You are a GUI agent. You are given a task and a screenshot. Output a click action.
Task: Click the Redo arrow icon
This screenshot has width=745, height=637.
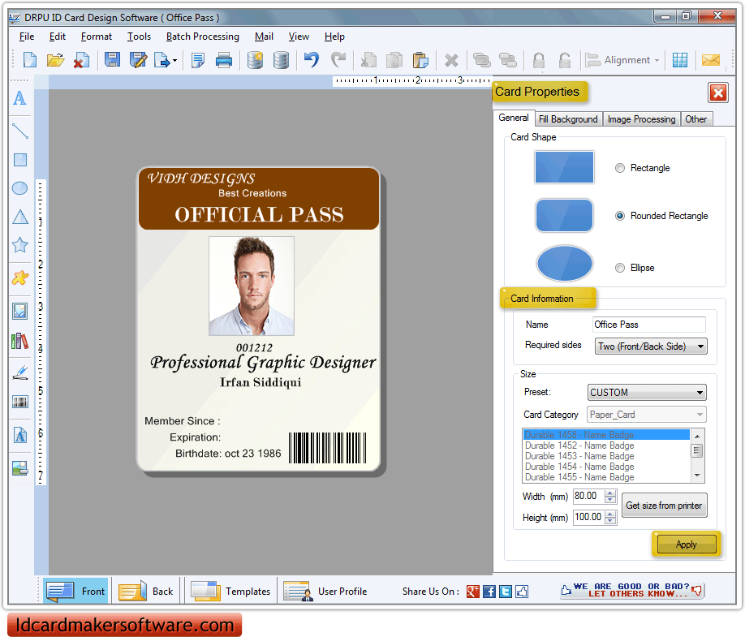pos(338,60)
